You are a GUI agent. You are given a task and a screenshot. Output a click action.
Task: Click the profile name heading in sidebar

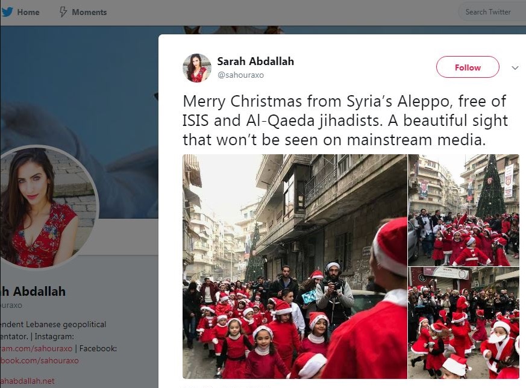point(33,292)
